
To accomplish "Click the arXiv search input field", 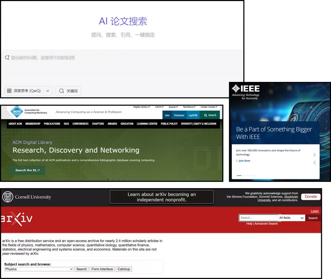I will tap(258, 218).
